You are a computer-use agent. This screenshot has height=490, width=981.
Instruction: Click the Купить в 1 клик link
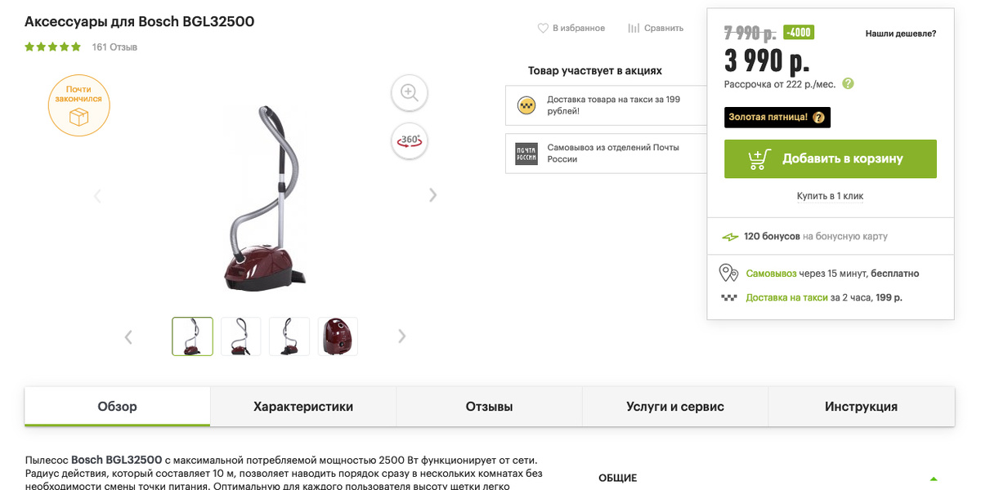[830, 196]
